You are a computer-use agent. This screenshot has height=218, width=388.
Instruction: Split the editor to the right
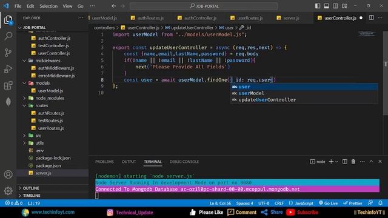point(372,18)
